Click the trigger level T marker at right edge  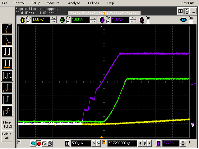pos(193,84)
